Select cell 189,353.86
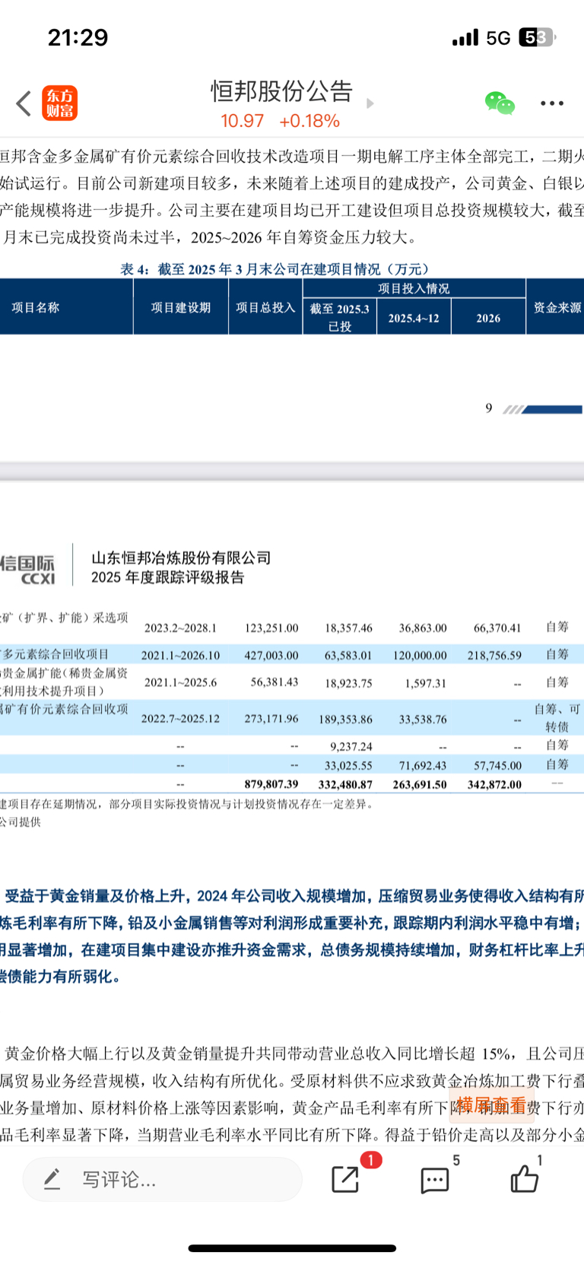Image resolution: width=584 pixels, height=1265 pixels. [345, 719]
